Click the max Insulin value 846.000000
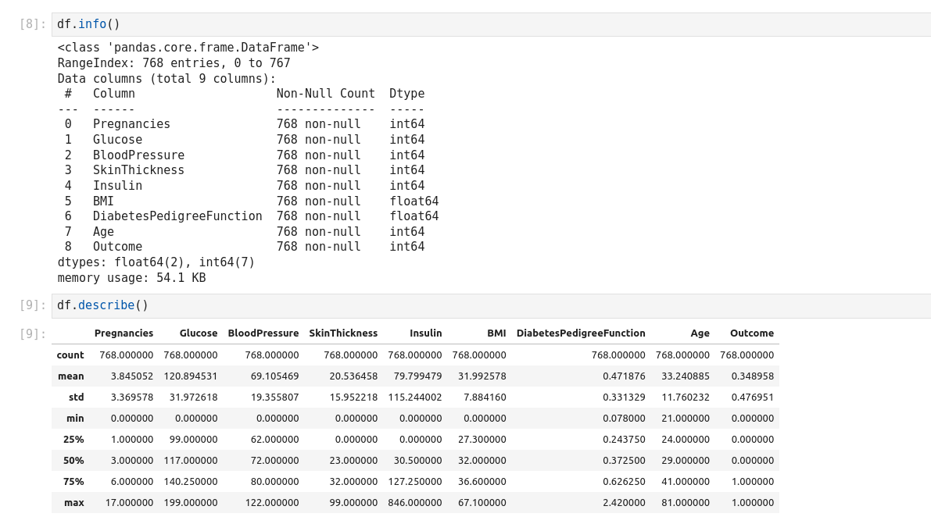This screenshot has width=931, height=524. (x=414, y=503)
